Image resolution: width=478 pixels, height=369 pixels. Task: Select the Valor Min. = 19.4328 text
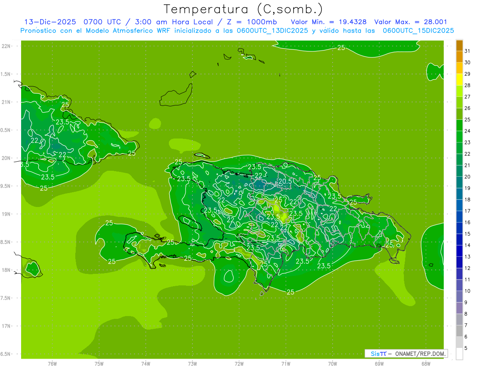pos(329,22)
